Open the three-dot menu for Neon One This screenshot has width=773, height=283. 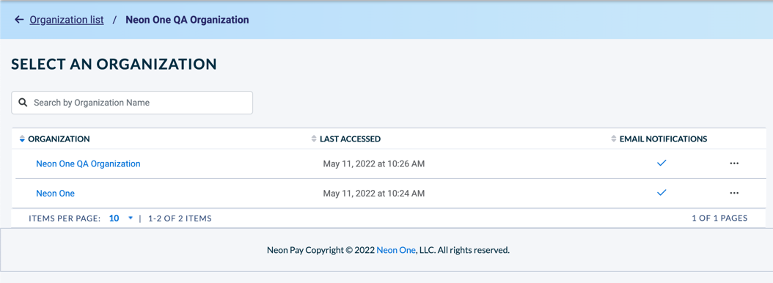pyautogui.click(x=734, y=193)
